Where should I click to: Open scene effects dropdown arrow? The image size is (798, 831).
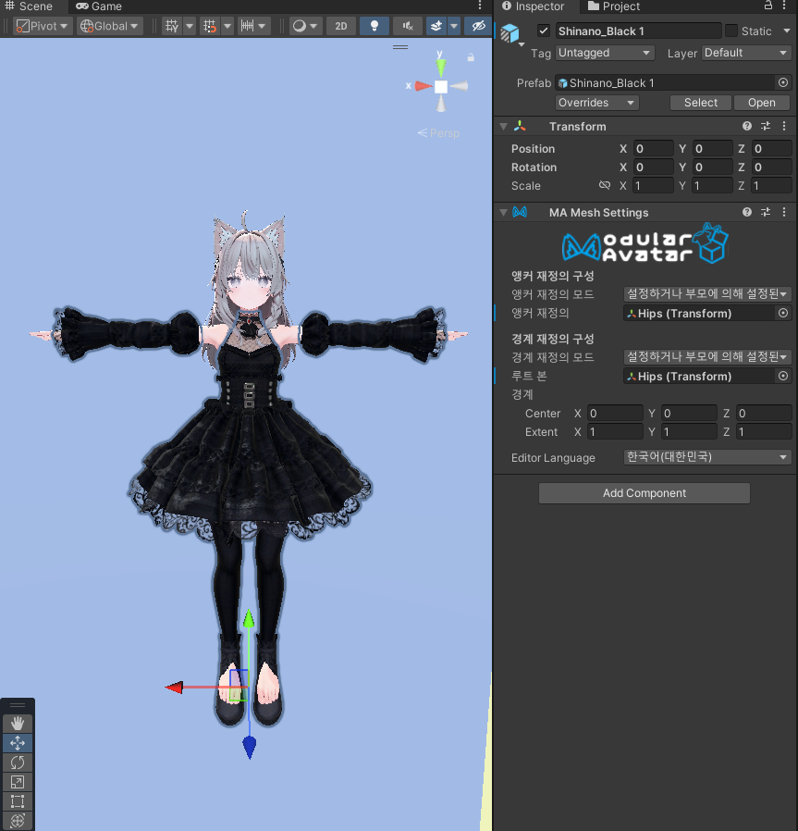click(x=454, y=26)
